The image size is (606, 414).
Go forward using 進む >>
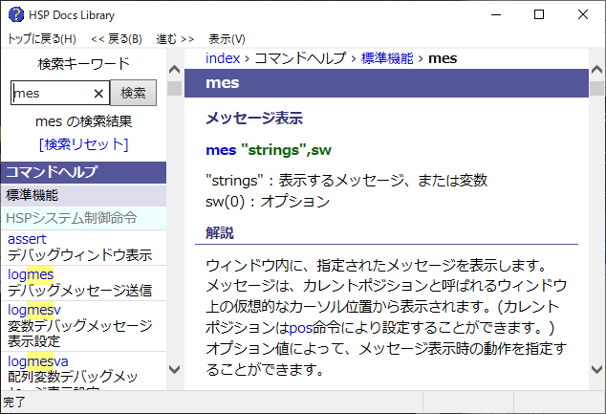tap(175, 39)
